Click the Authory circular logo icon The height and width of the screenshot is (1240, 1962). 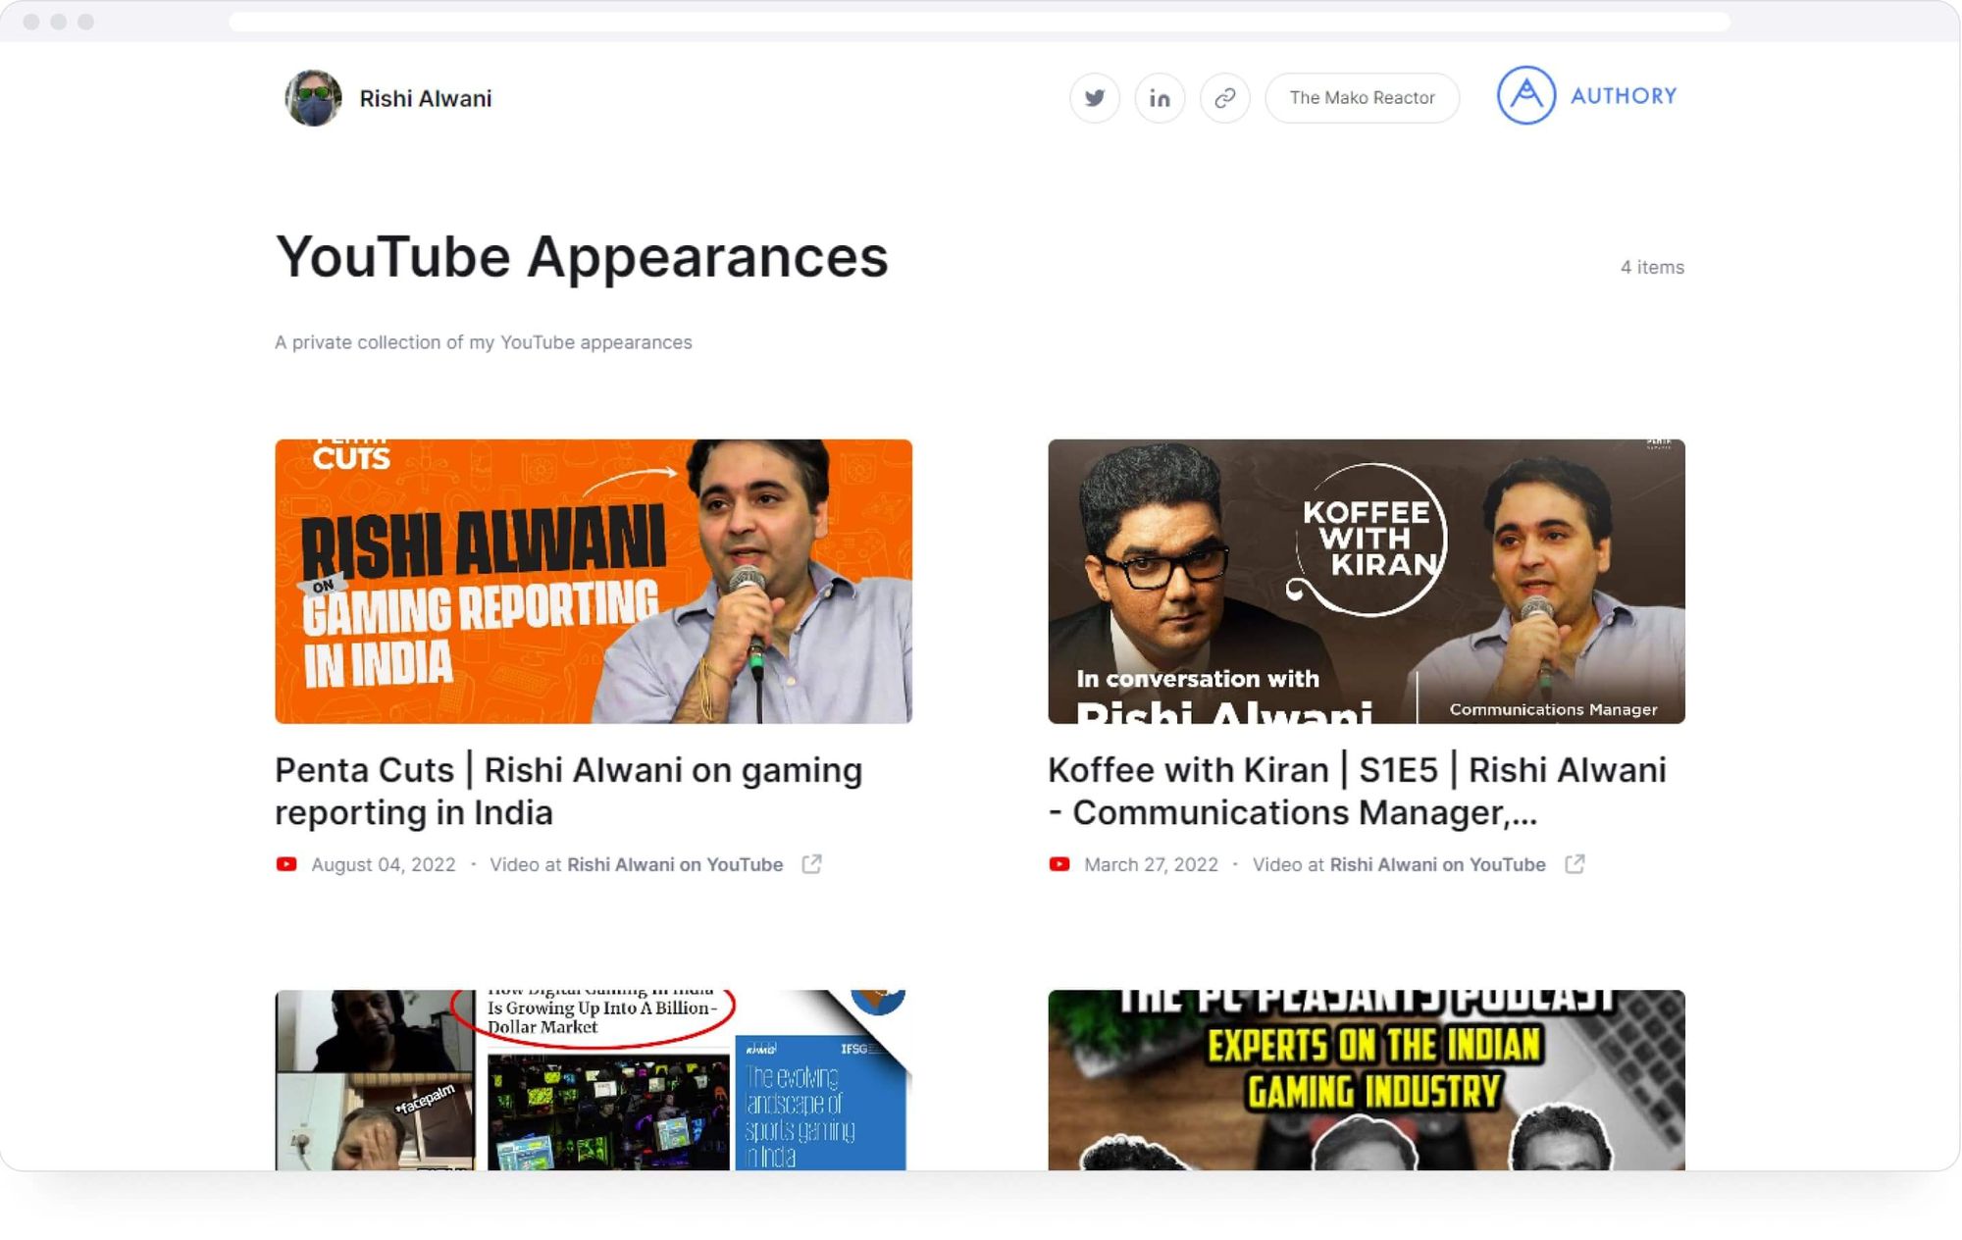pyautogui.click(x=1525, y=95)
